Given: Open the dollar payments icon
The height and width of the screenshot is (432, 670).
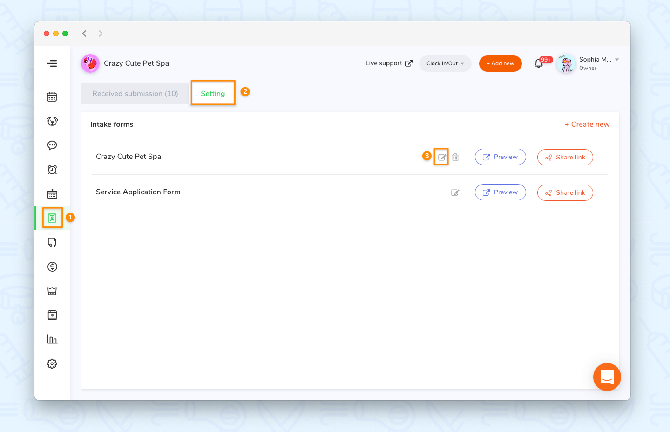Looking at the screenshot, I should coord(52,267).
